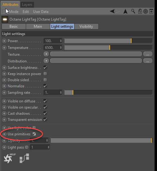Click Keep instance power keyframe dot
This screenshot has width=157, height=171.
point(4,74)
